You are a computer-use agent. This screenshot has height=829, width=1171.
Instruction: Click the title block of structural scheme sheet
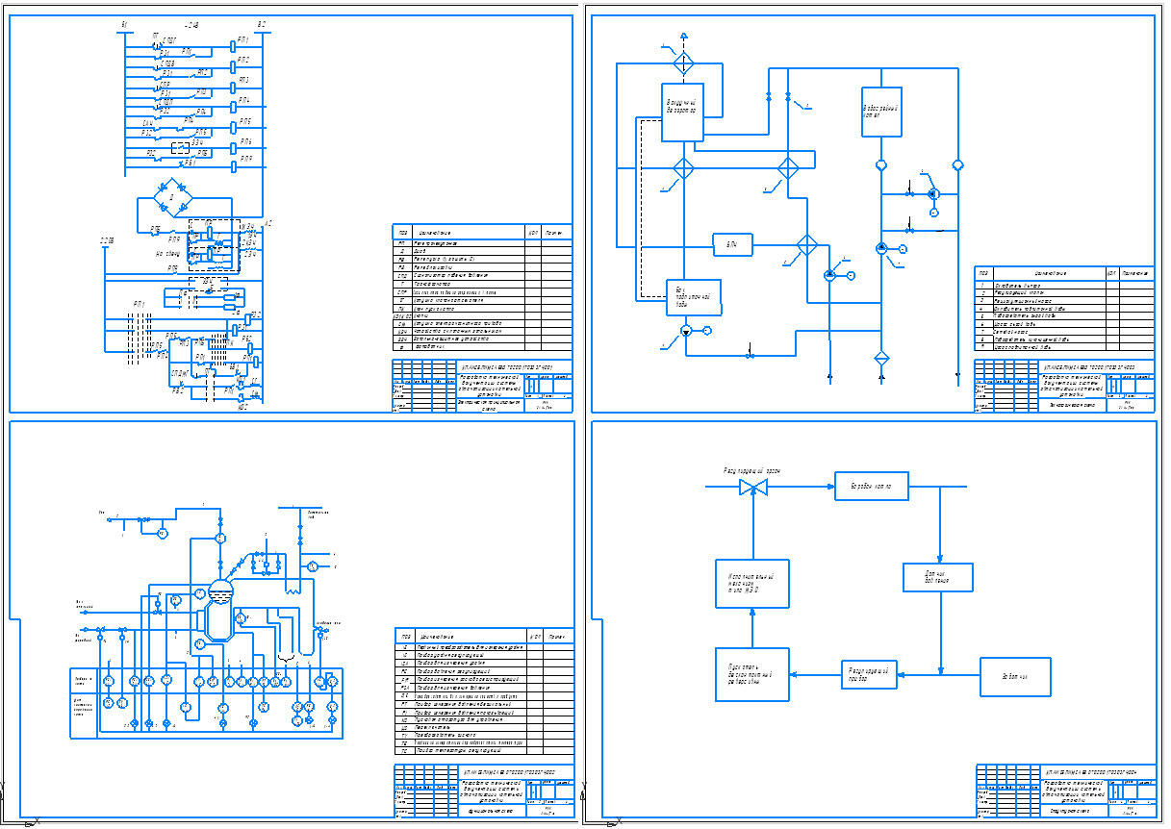[1065, 793]
